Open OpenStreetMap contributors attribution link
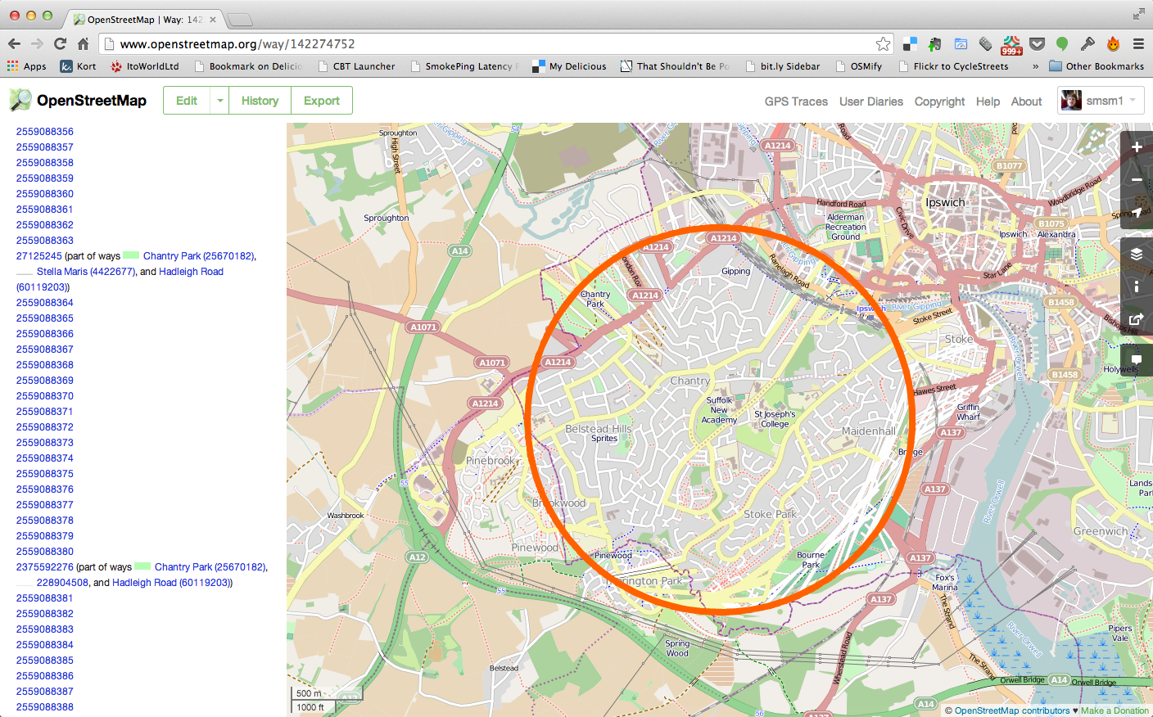The height and width of the screenshot is (717, 1153). tap(1011, 710)
